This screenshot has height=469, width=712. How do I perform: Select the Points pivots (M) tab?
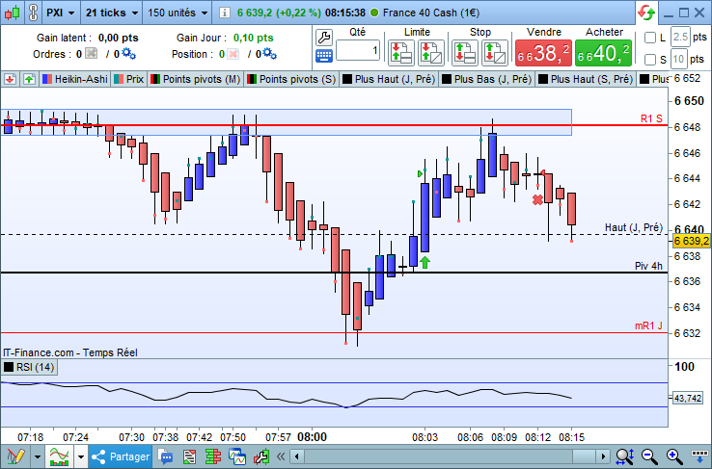[195, 79]
